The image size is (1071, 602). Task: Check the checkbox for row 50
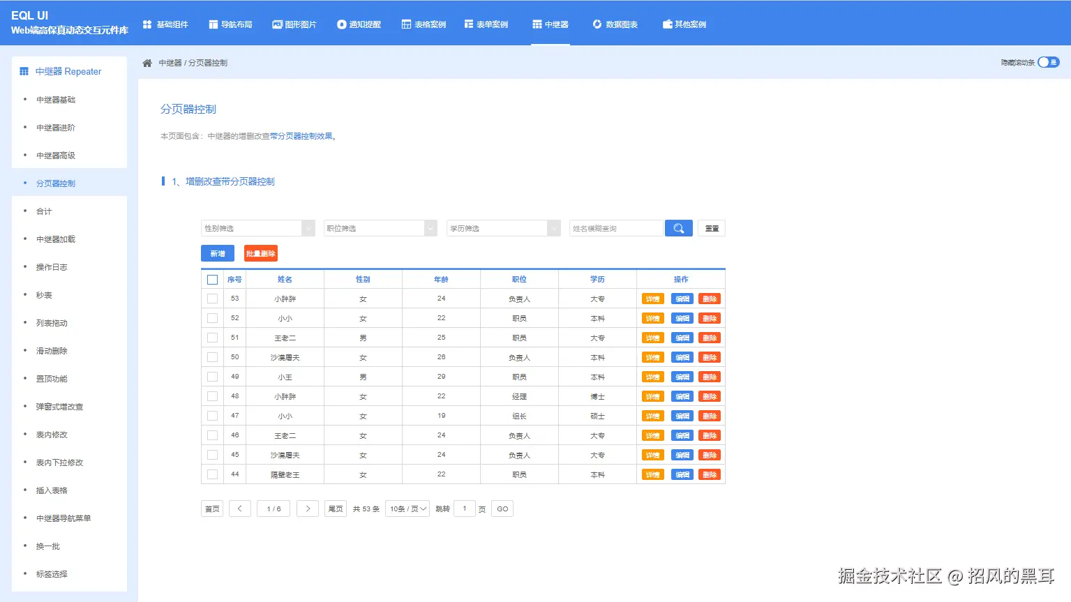pos(213,357)
